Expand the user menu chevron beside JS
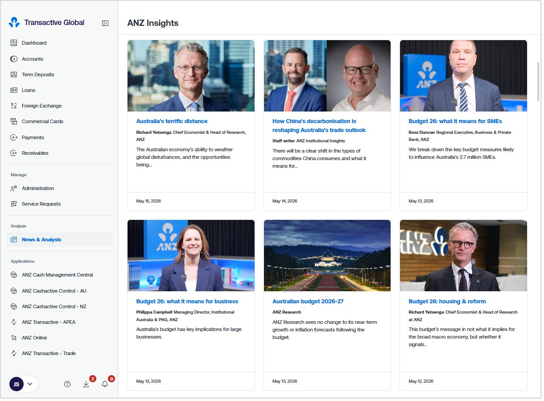 [30, 384]
